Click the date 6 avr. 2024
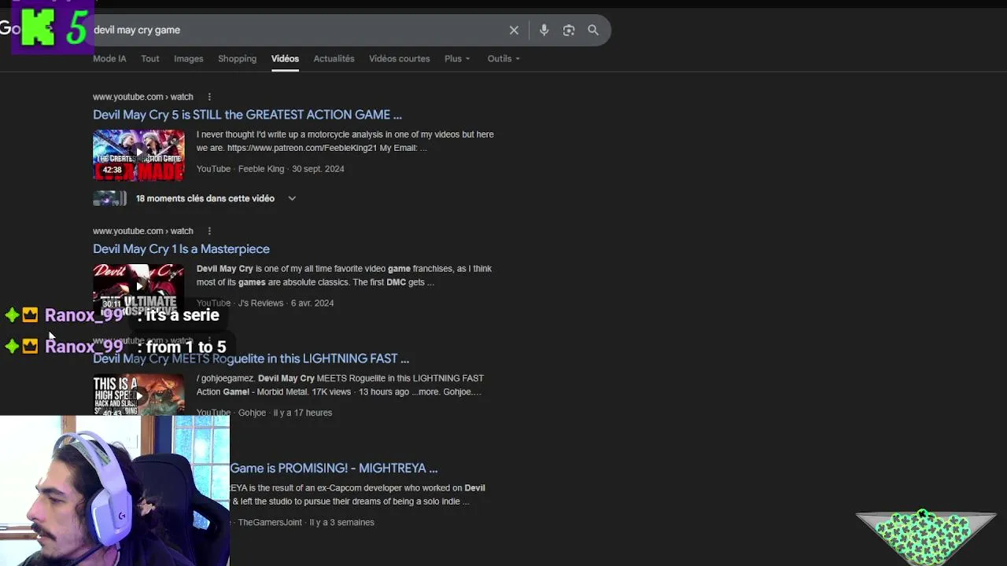Viewport: 1007px width, 566px height. click(312, 303)
